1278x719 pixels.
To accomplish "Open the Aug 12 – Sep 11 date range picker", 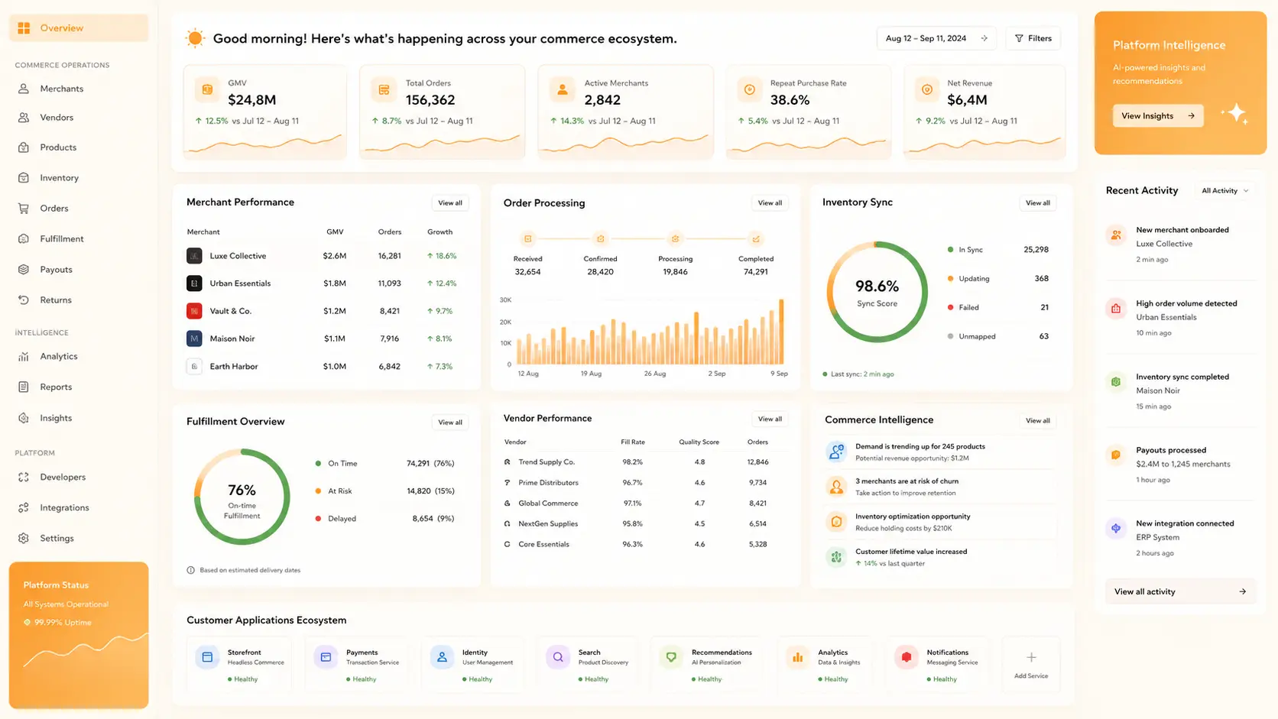I will click(x=936, y=38).
